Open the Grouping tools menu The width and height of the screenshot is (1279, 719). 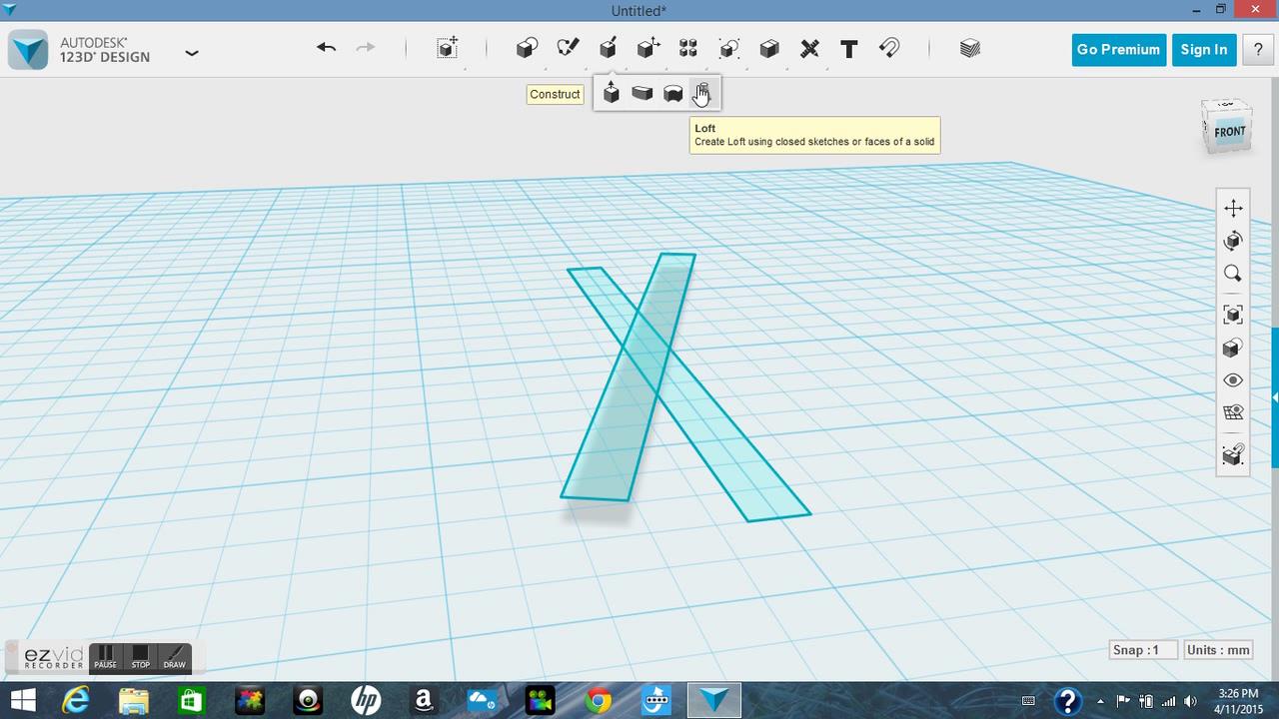tap(729, 48)
